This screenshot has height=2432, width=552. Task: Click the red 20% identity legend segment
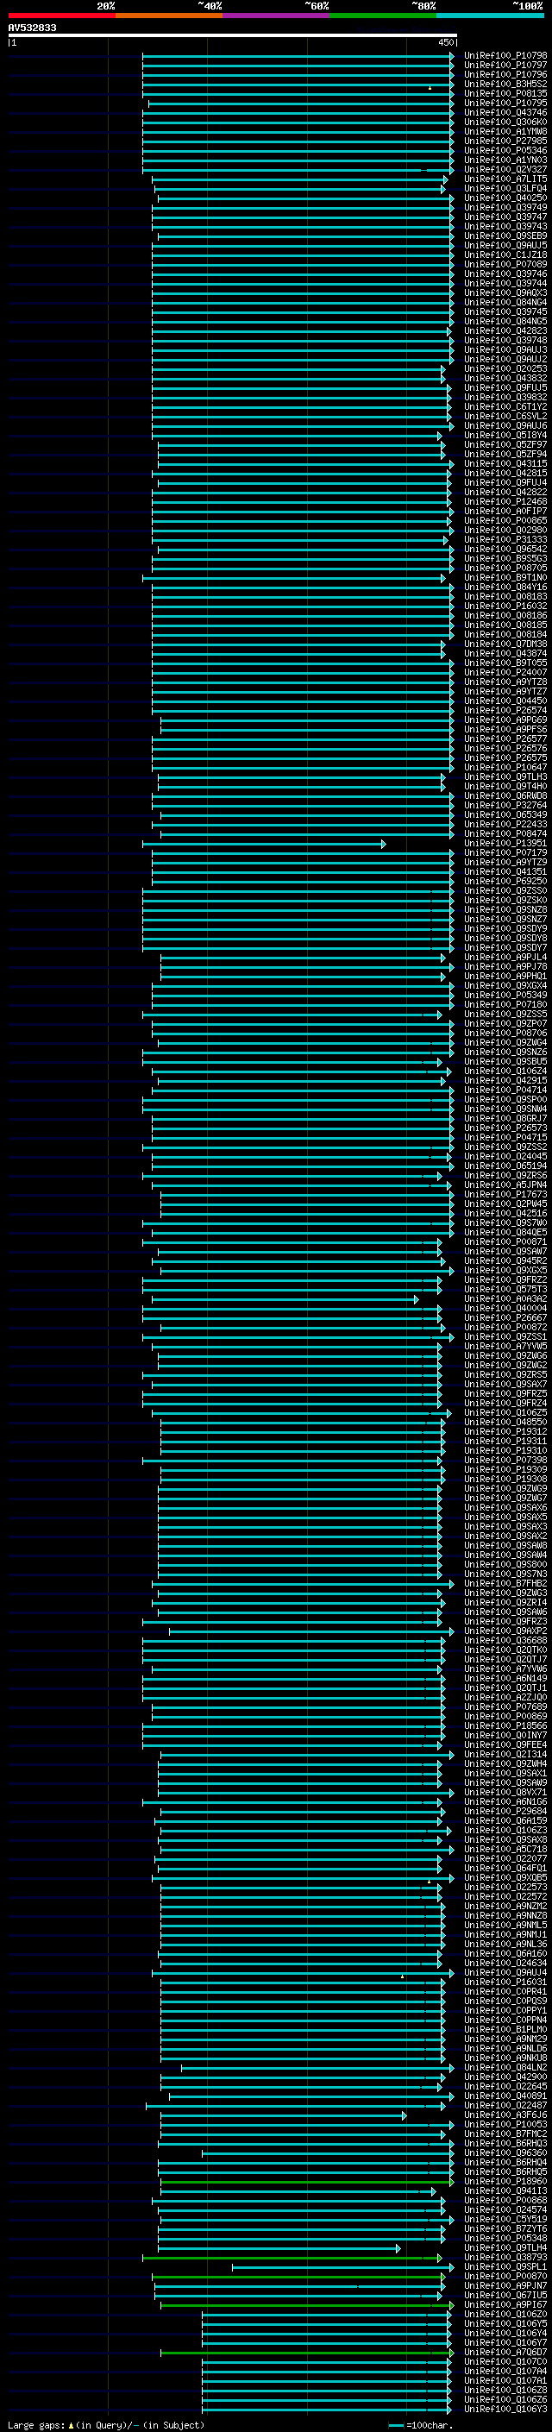coord(61,16)
